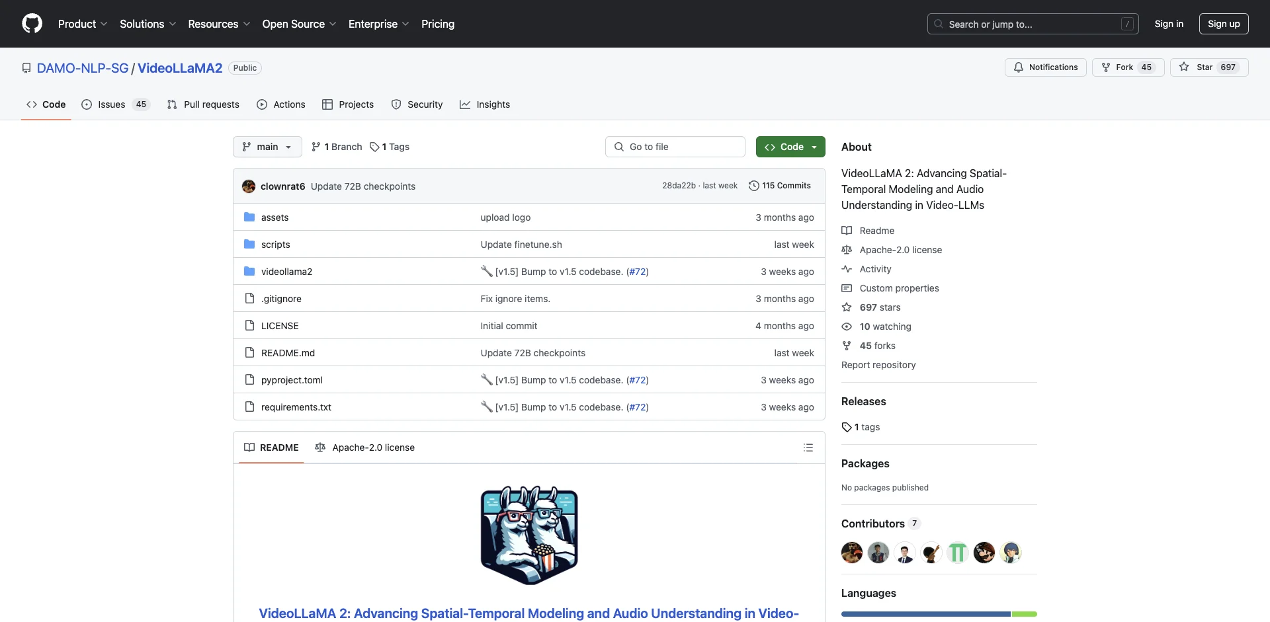
Task: Open the Contributors heading link
Action: point(880,524)
